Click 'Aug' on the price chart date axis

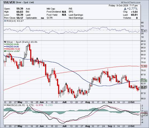(87, 102)
